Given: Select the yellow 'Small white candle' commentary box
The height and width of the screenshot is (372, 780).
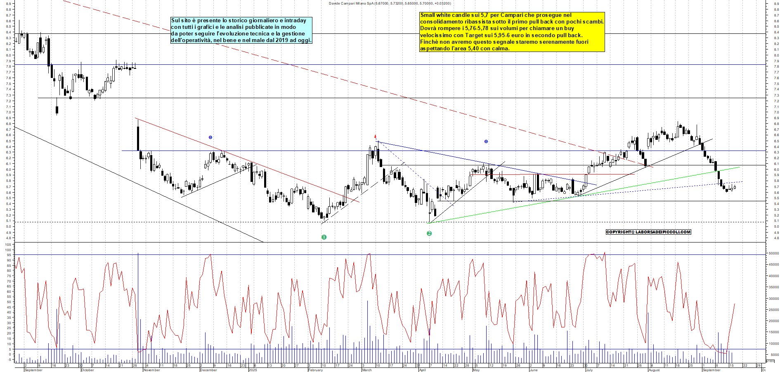Looking at the screenshot, I should pyautogui.click(x=512, y=32).
